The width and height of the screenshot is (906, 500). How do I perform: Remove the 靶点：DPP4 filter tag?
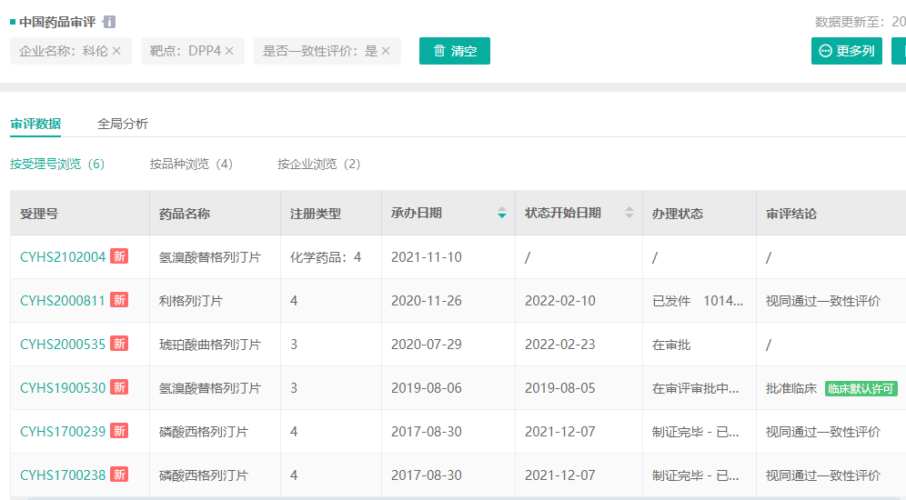(229, 51)
